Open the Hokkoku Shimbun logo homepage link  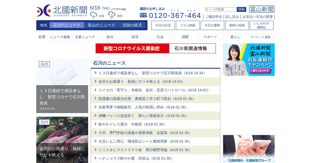(62, 11)
